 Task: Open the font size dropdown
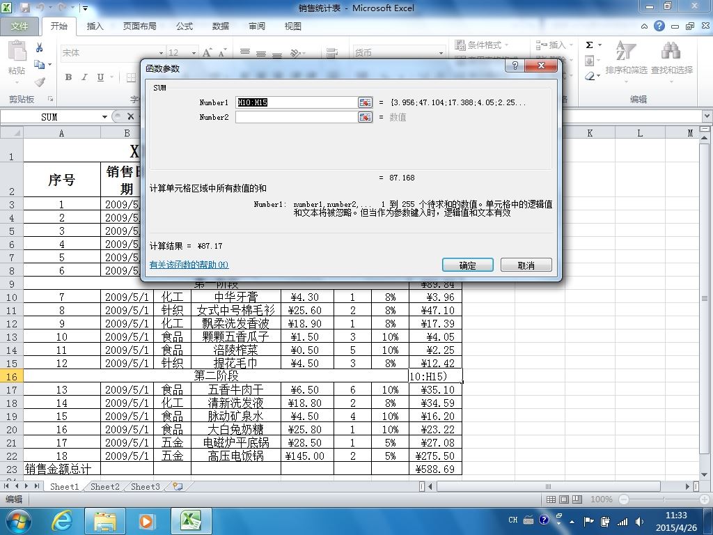click(x=194, y=53)
